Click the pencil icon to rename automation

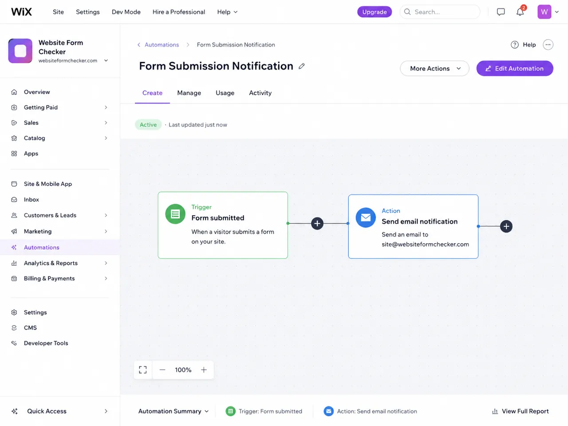click(302, 66)
